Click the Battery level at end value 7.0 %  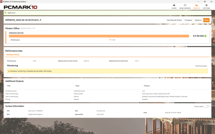tap(136, 61)
